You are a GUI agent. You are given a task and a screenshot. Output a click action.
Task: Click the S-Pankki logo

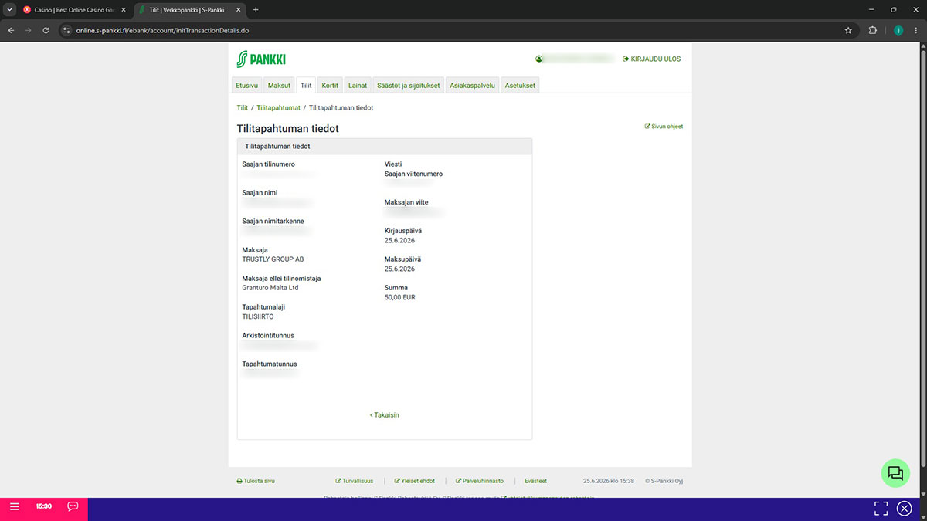(x=261, y=59)
